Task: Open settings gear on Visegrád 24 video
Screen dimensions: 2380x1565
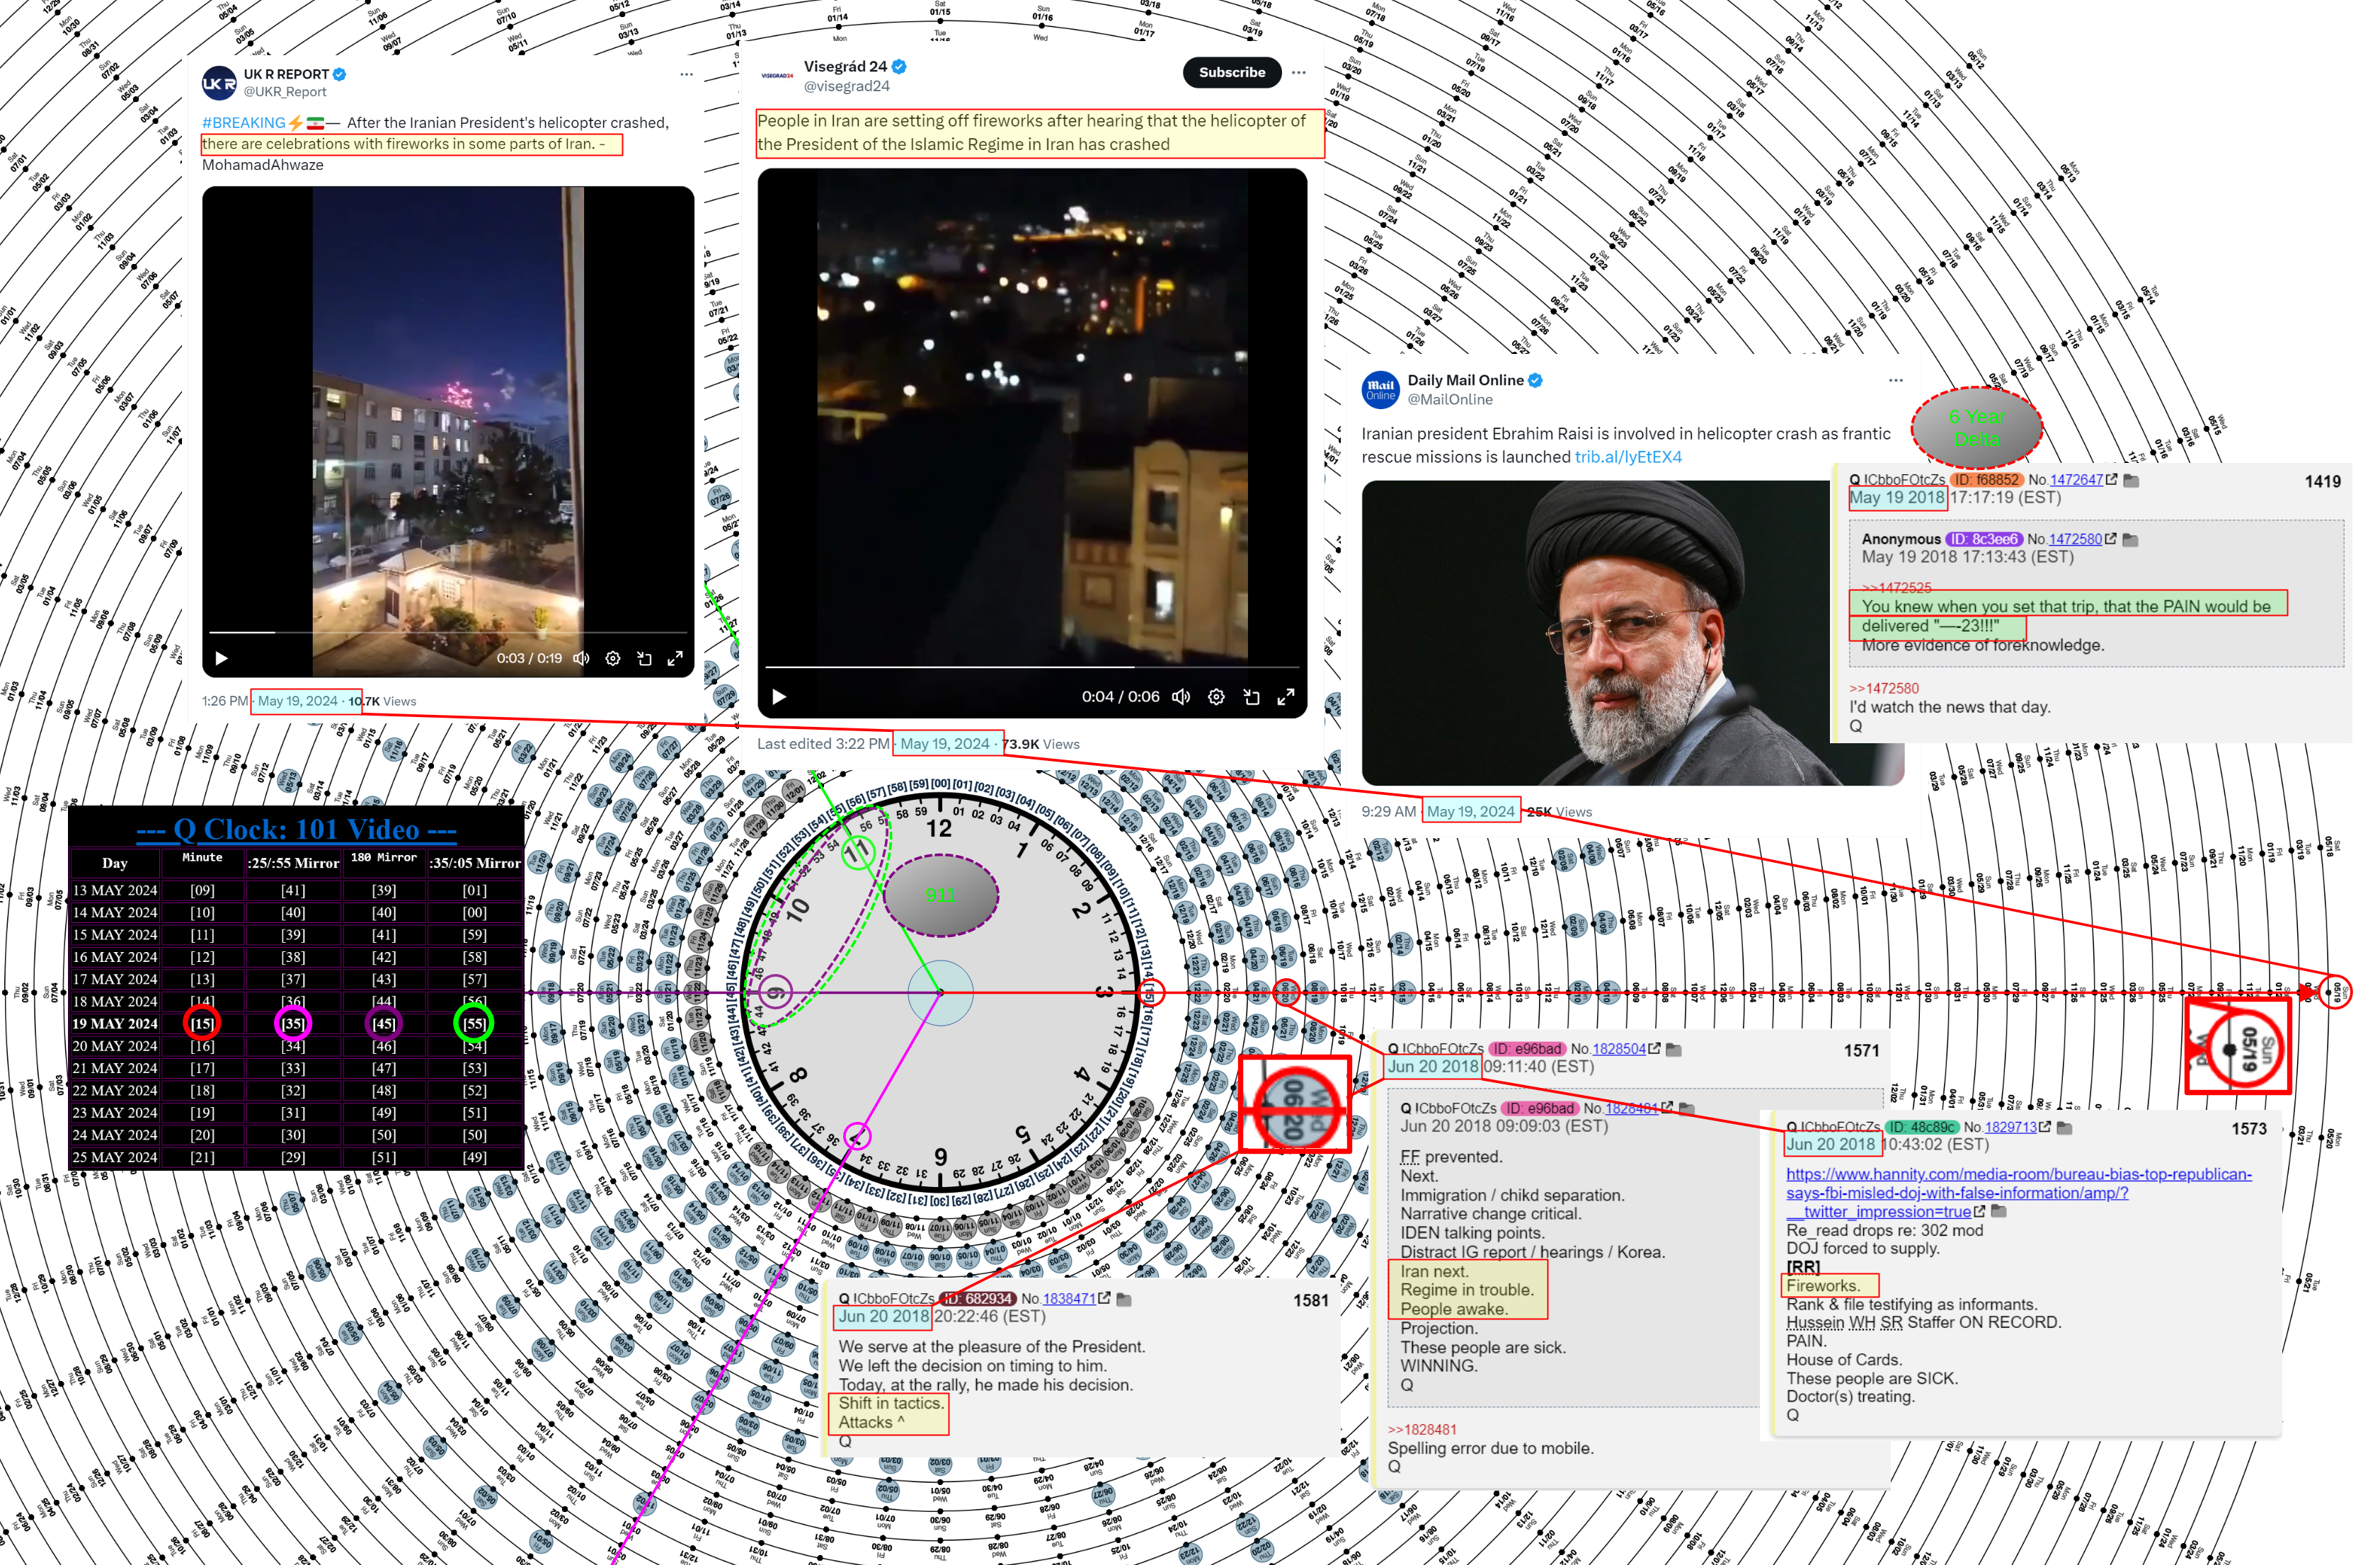Action: click(x=1216, y=696)
